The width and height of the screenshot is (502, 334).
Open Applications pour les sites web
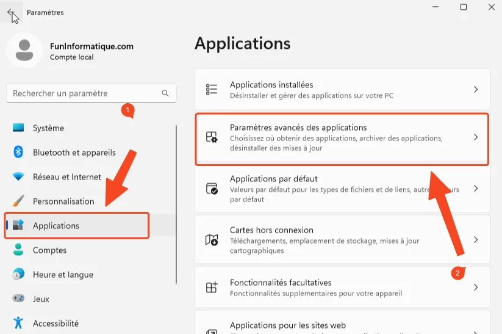pos(342,323)
